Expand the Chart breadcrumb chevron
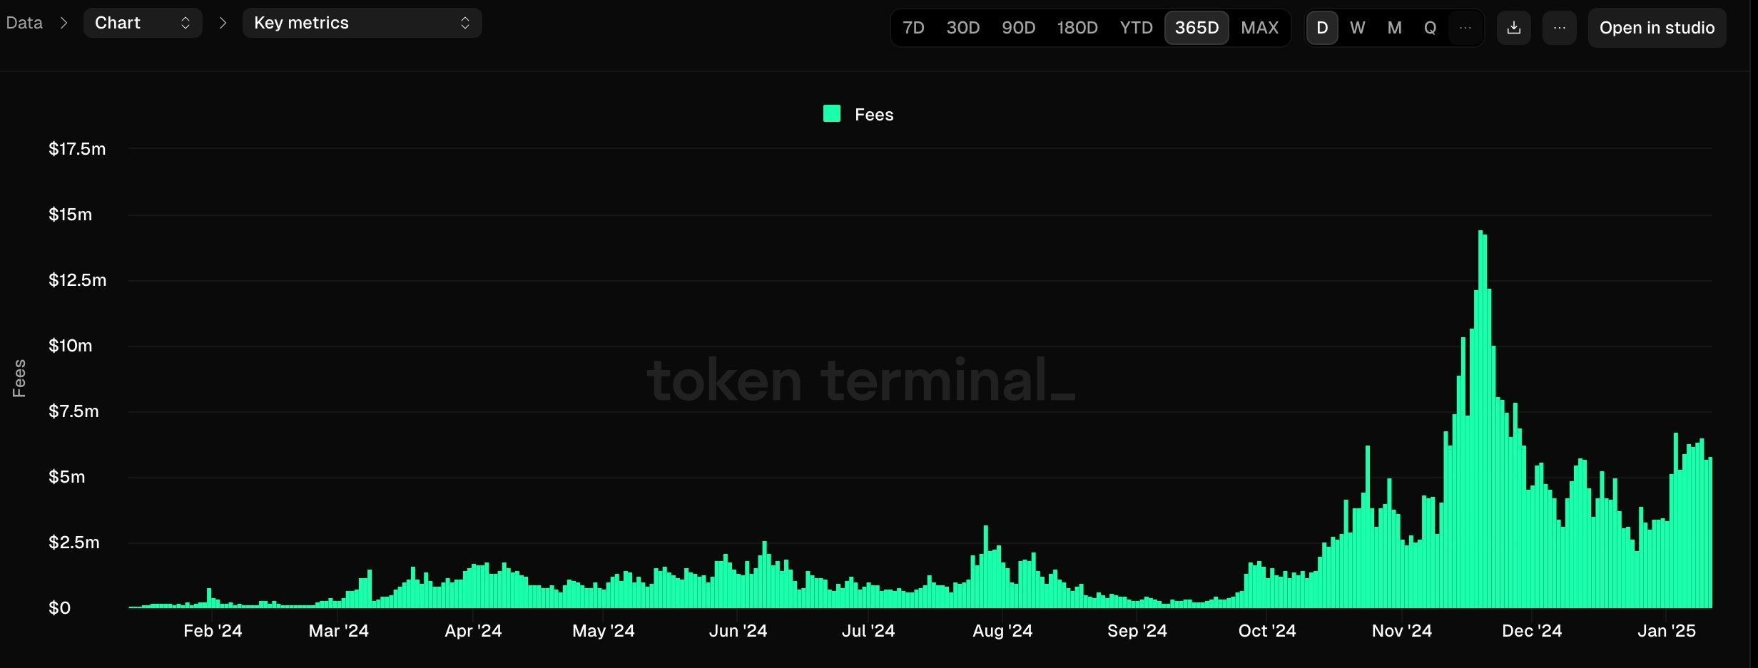Screen dimensions: 1758x668 tap(185, 22)
